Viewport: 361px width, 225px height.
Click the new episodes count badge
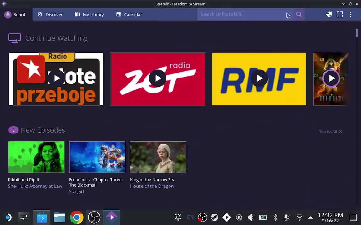click(13, 130)
